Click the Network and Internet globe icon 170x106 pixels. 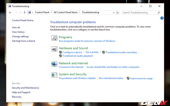coord(54,64)
